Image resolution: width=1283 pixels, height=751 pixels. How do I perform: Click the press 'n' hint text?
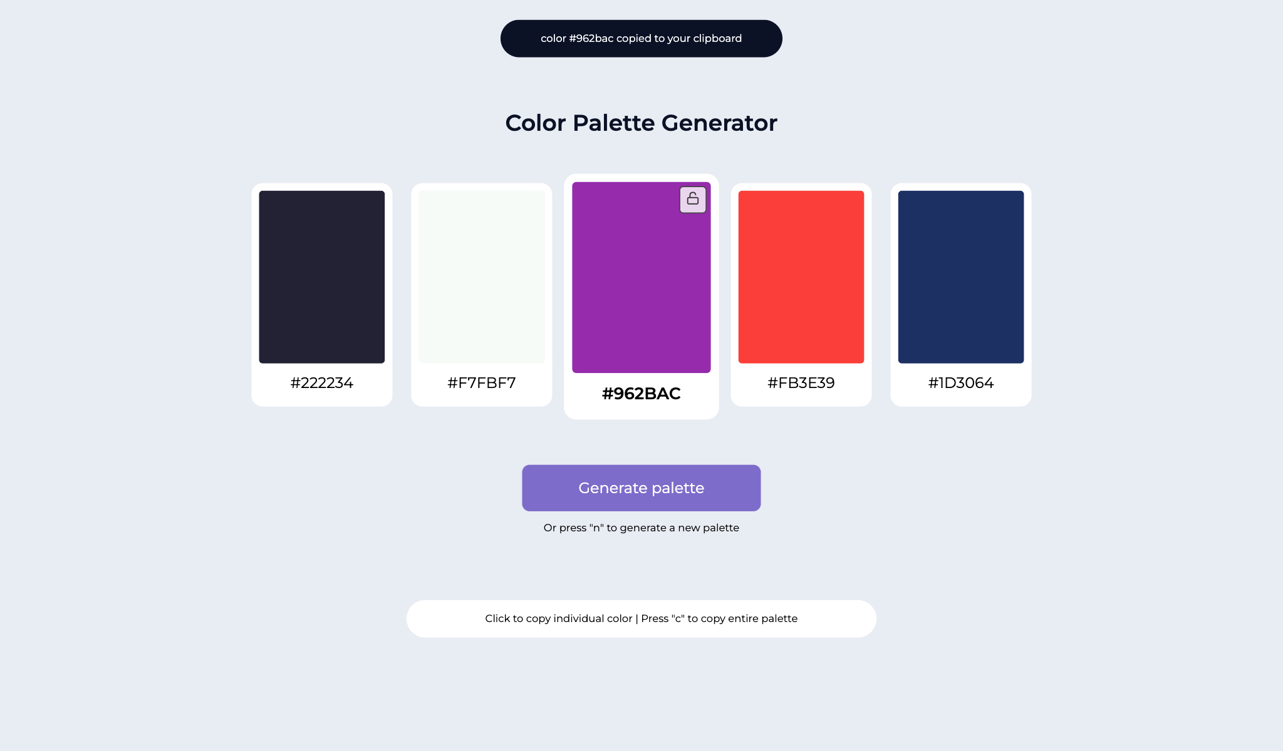click(641, 528)
